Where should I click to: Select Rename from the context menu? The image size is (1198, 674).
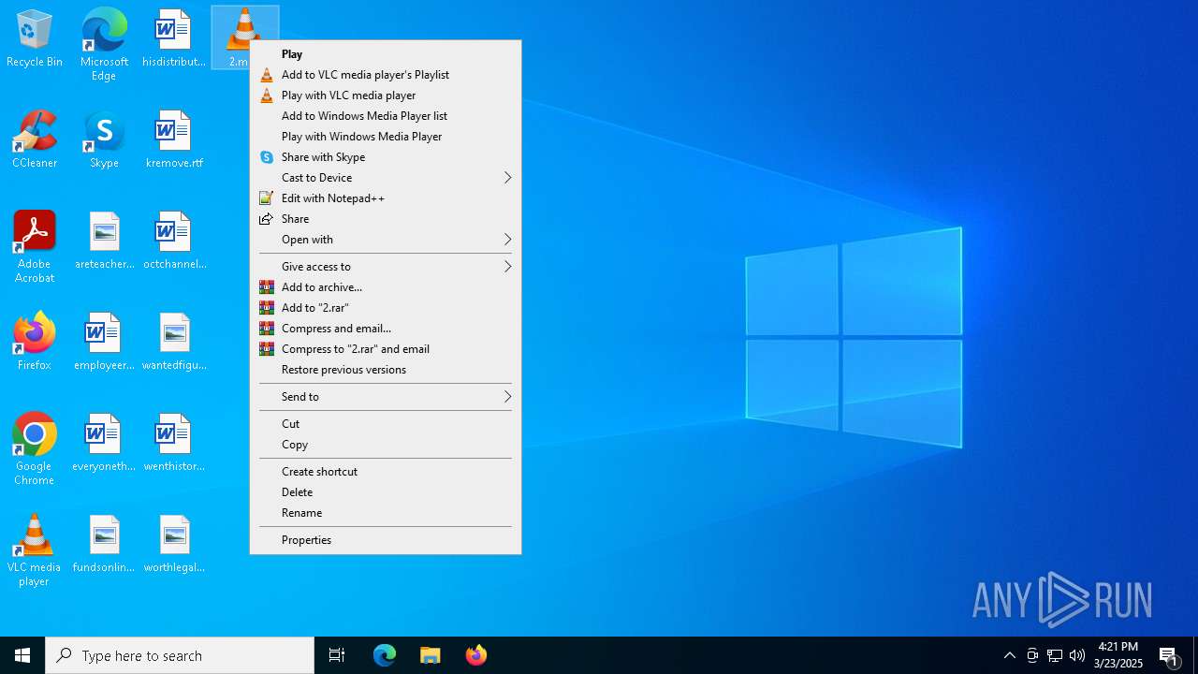click(386, 513)
